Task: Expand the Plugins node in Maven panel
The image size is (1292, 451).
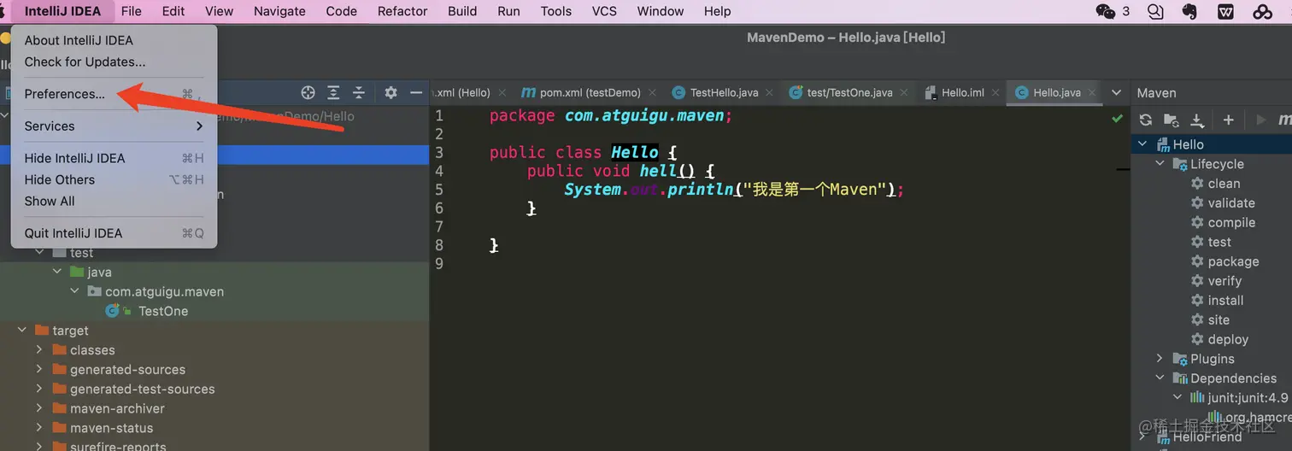Action: 1160,359
